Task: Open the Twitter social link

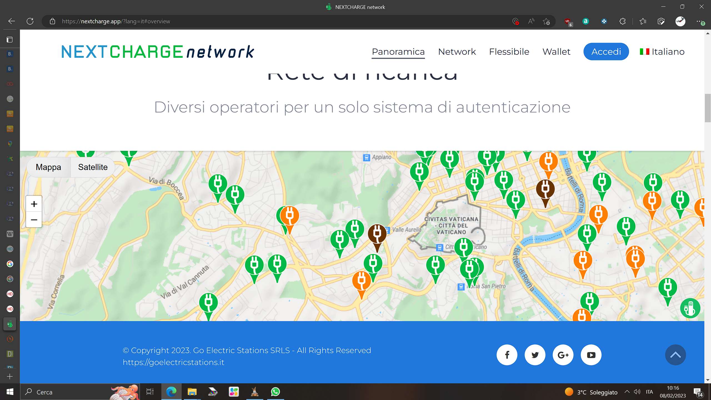Action: click(535, 355)
